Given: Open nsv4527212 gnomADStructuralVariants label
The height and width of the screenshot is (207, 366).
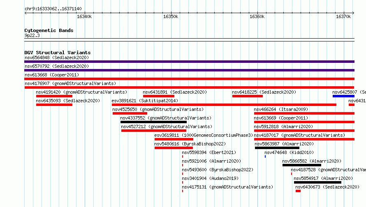Looking at the screenshot, I should coord(167,126).
